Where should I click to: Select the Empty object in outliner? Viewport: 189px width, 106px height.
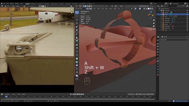point(166,24)
